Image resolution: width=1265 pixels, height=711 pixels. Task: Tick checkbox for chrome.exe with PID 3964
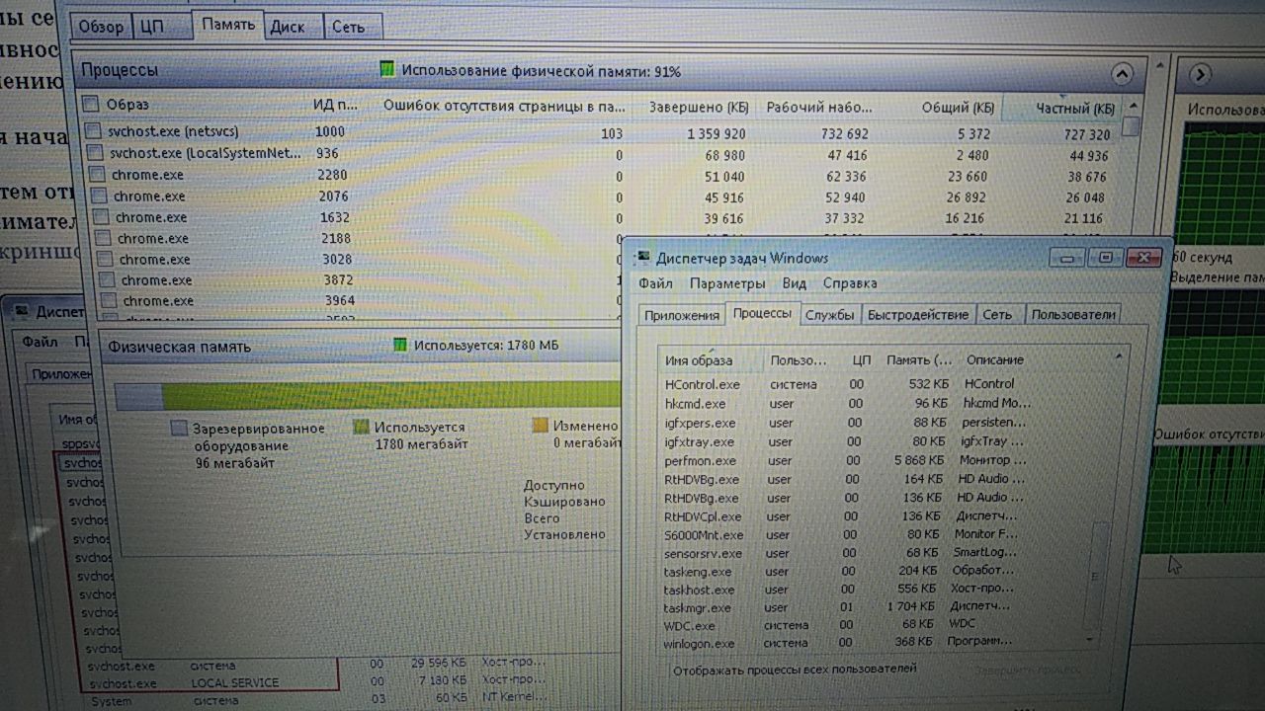point(109,301)
